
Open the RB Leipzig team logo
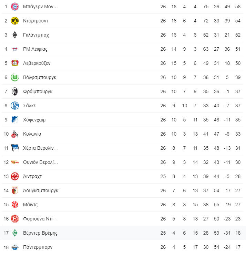point(15,49)
